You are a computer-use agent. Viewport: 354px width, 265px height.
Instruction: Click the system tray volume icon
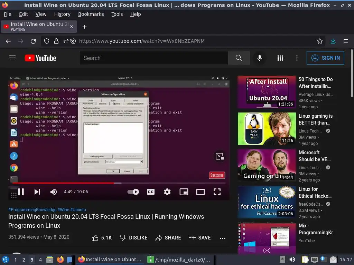pyautogui.click(x=292, y=259)
